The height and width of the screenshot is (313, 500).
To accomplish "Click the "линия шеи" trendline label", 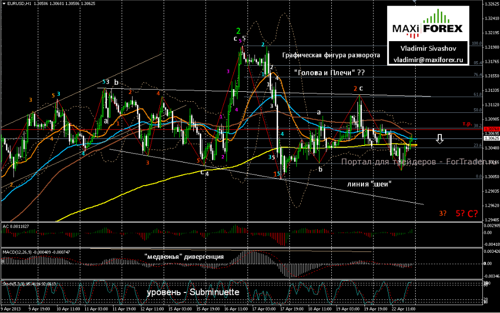I will [370, 185].
